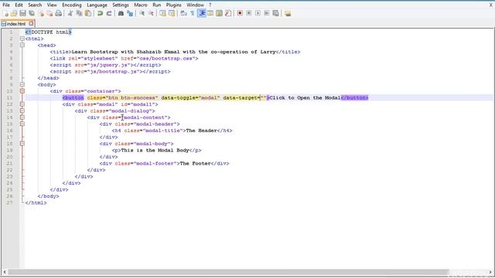Click the Open file toolbar icon
This screenshot has width=495, height=278.
(14, 14)
